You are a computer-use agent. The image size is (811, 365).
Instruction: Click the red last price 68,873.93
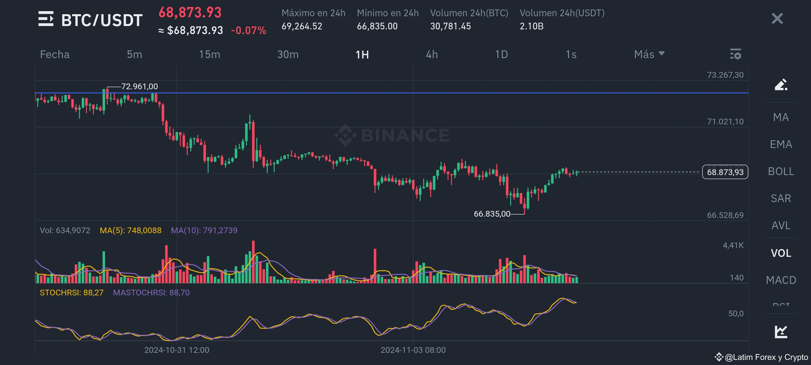tap(190, 13)
